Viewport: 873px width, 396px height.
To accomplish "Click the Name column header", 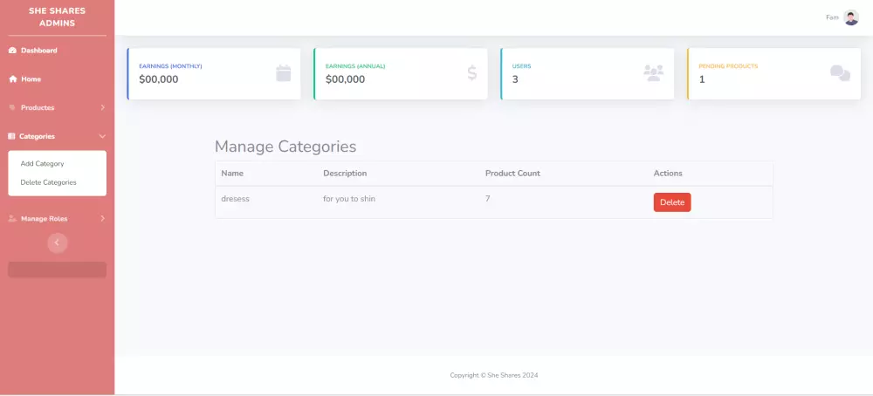I will (x=232, y=173).
